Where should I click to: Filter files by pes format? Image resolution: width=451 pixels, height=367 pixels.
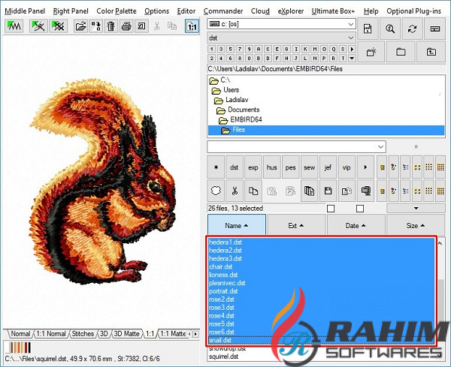tap(290, 167)
